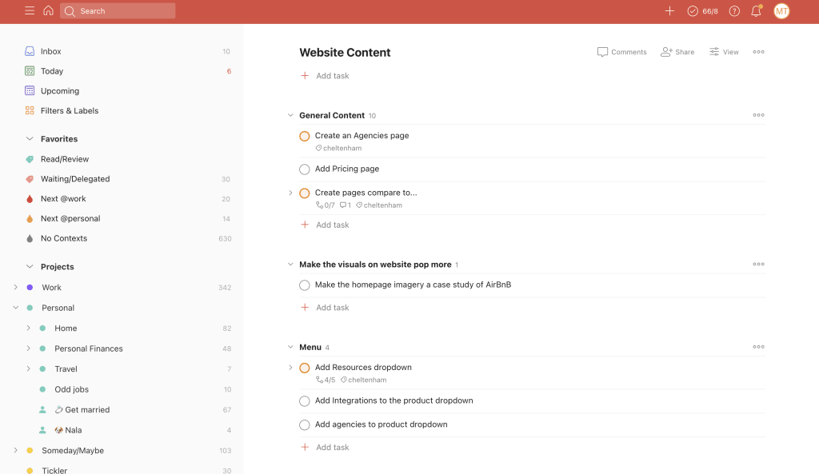
Task: Open the help question mark icon
Action: (734, 11)
